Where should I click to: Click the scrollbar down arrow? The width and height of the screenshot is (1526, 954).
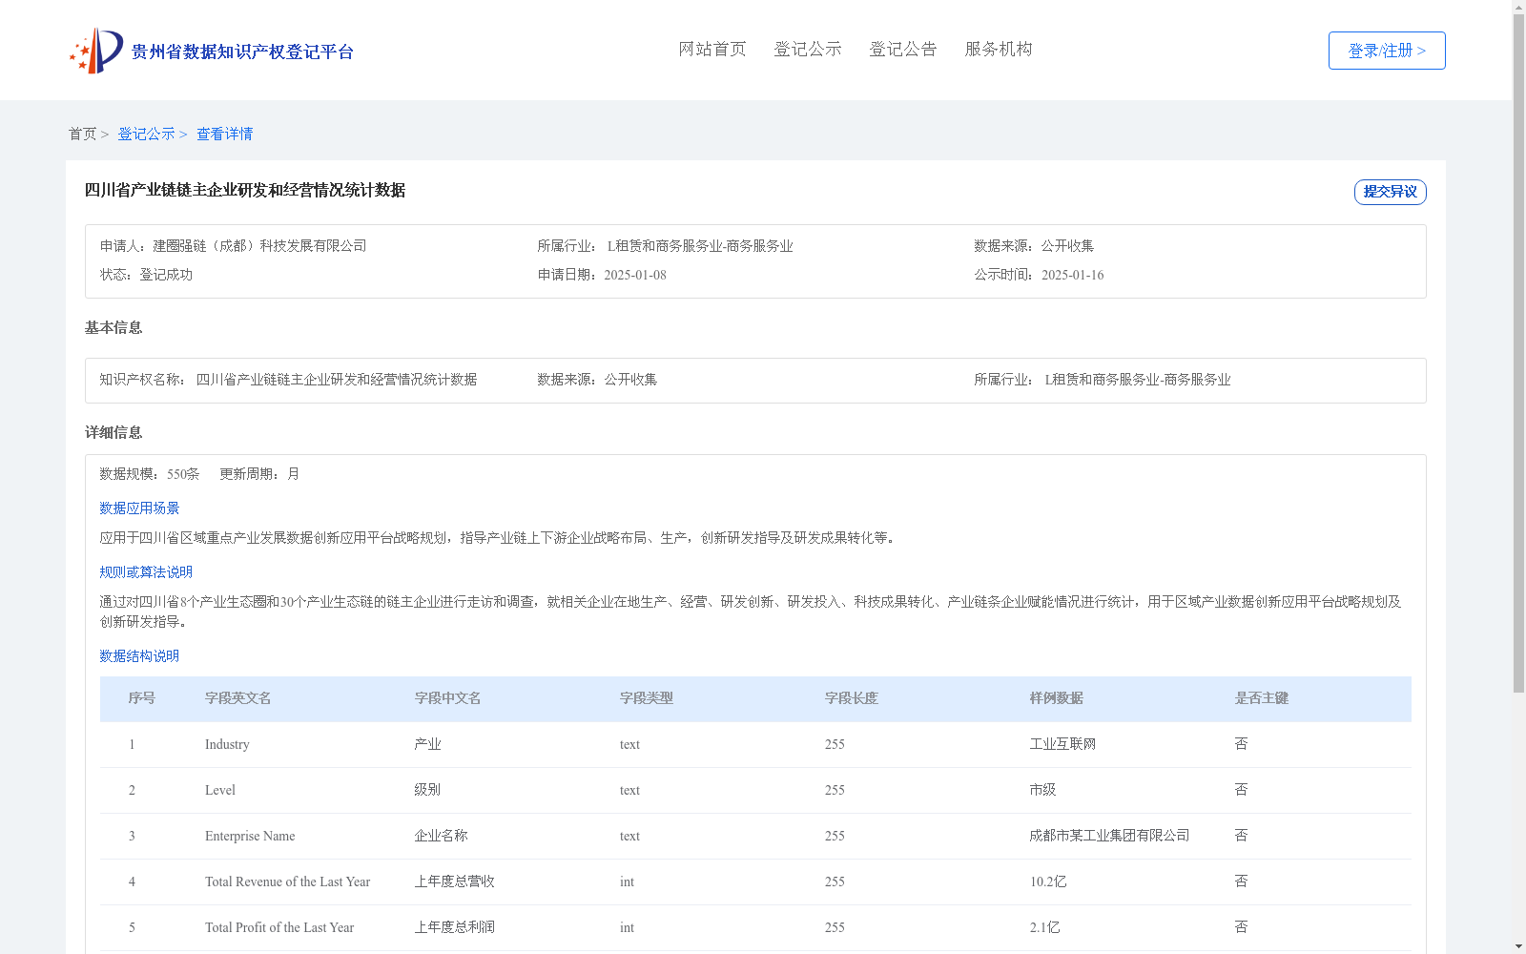coord(1518,947)
